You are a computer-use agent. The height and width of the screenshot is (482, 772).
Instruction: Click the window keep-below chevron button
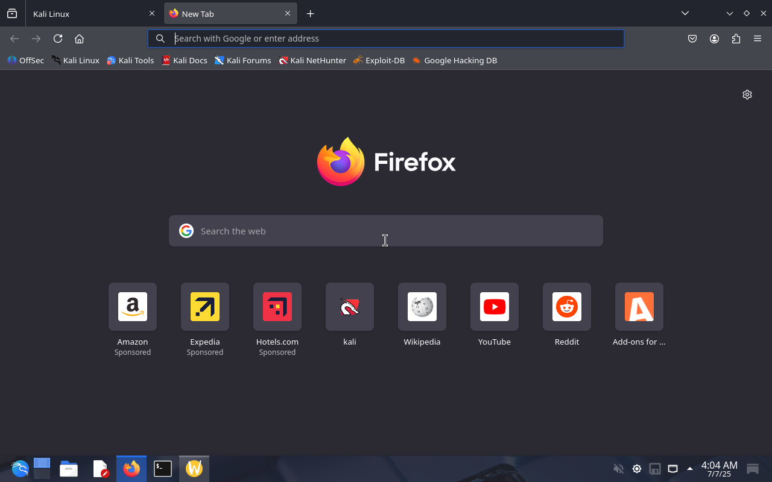click(x=730, y=13)
